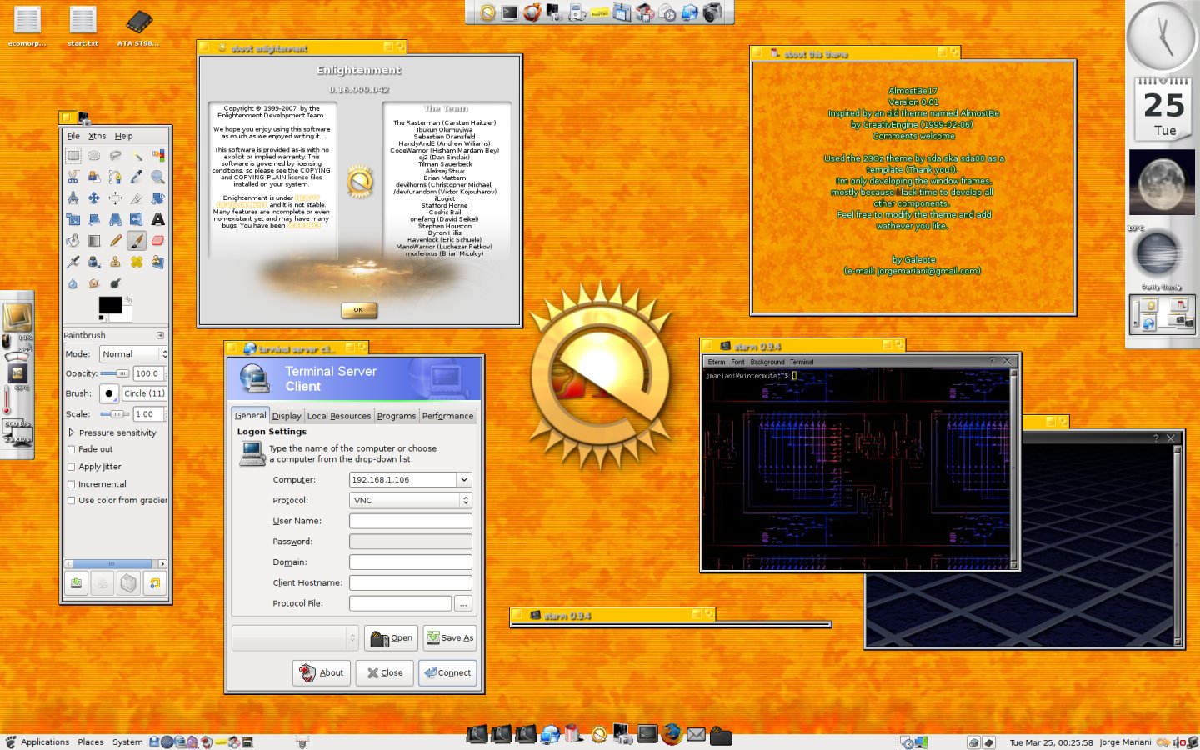Image resolution: width=1200 pixels, height=750 pixels.
Task: Open the camera icon in the top launcher bar
Action: 712,12
